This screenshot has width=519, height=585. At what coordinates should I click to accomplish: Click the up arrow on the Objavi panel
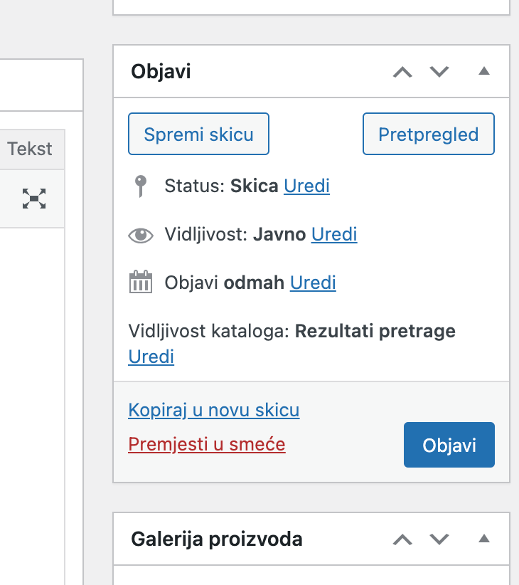click(x=402, y=72)
